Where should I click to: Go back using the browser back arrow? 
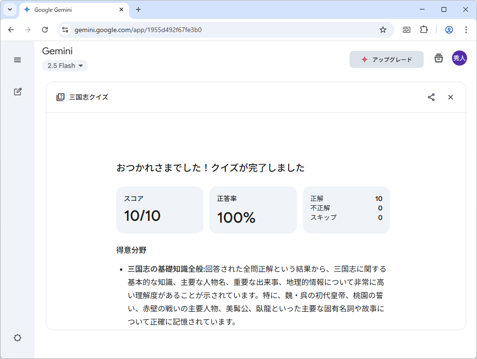11,29
